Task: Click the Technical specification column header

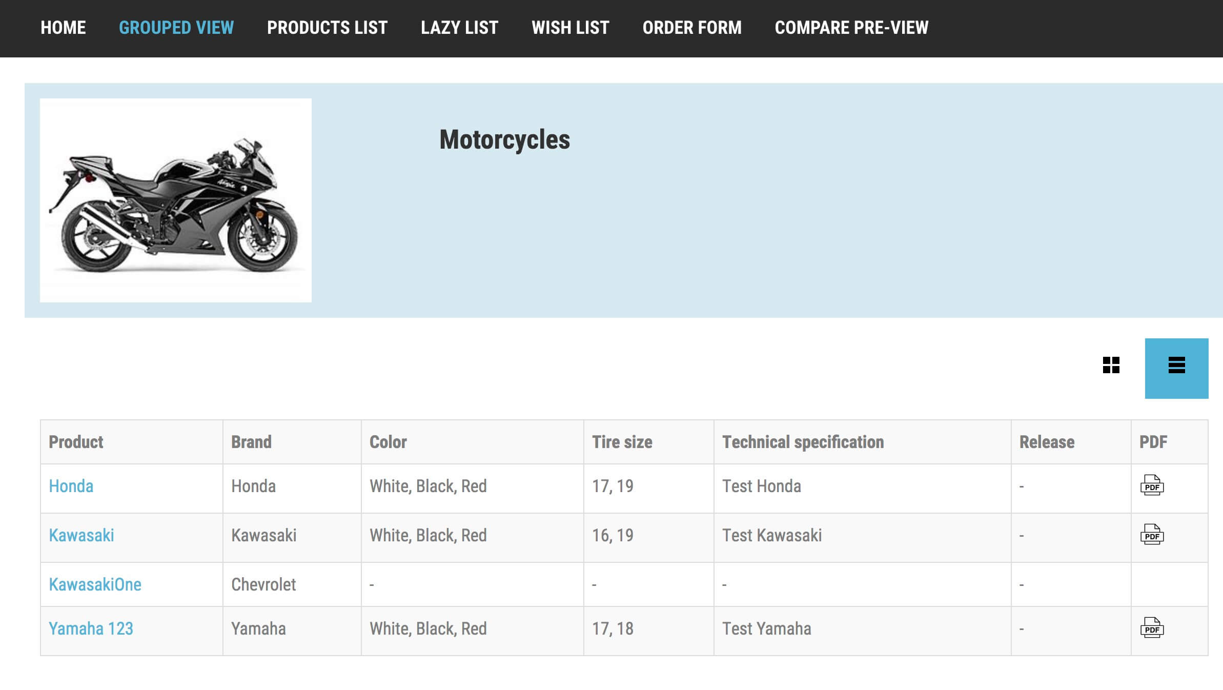Action: point(863,442)
